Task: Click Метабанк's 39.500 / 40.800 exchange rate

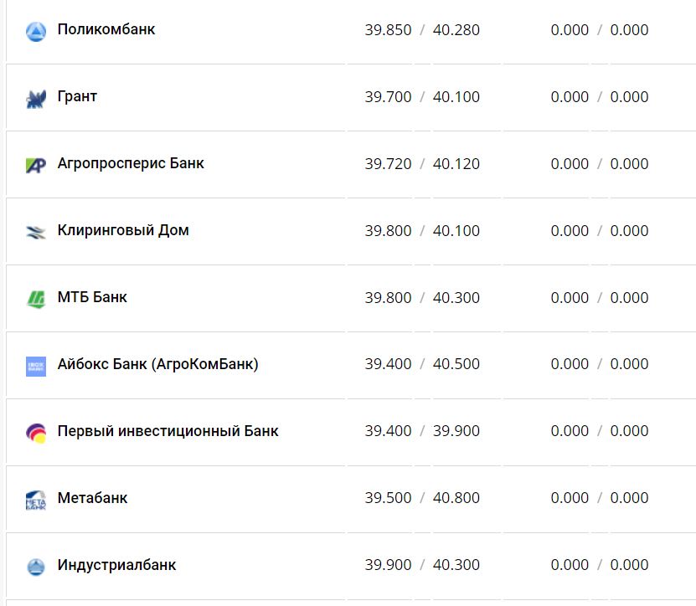Action: [x=422, y=498]
